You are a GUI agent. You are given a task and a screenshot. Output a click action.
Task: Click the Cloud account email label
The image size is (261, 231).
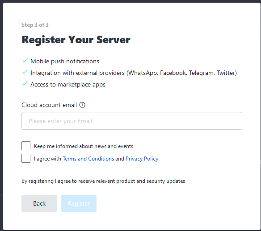point(49,105)
